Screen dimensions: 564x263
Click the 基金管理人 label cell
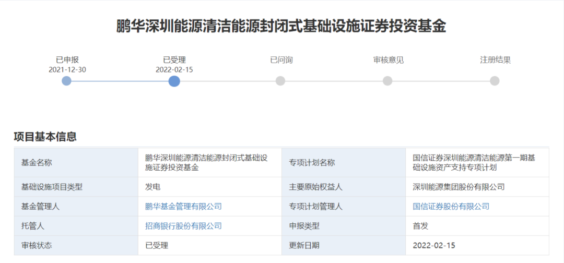76,206
